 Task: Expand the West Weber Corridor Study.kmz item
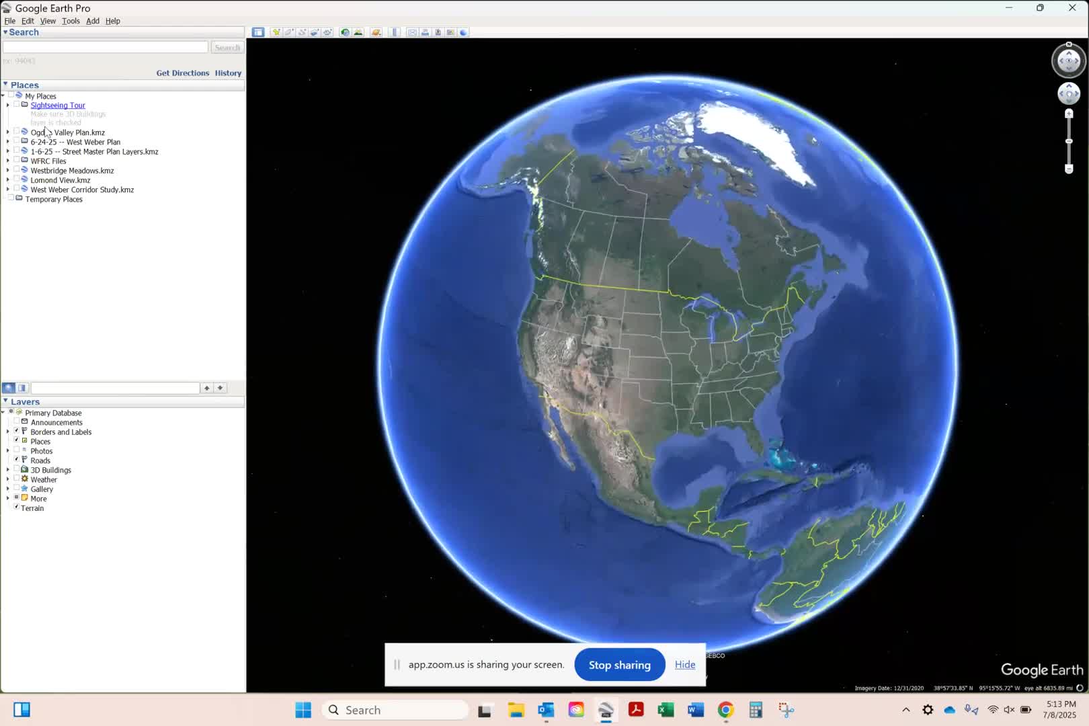tap(7, 189)
